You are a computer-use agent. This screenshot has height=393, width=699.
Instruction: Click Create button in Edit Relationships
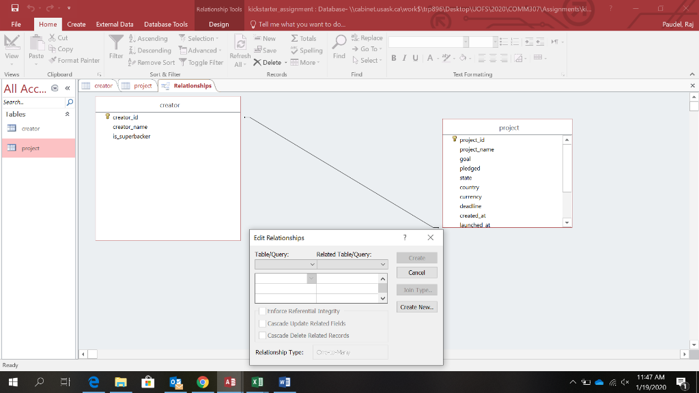pyautogui.click(x=417, y=258)
